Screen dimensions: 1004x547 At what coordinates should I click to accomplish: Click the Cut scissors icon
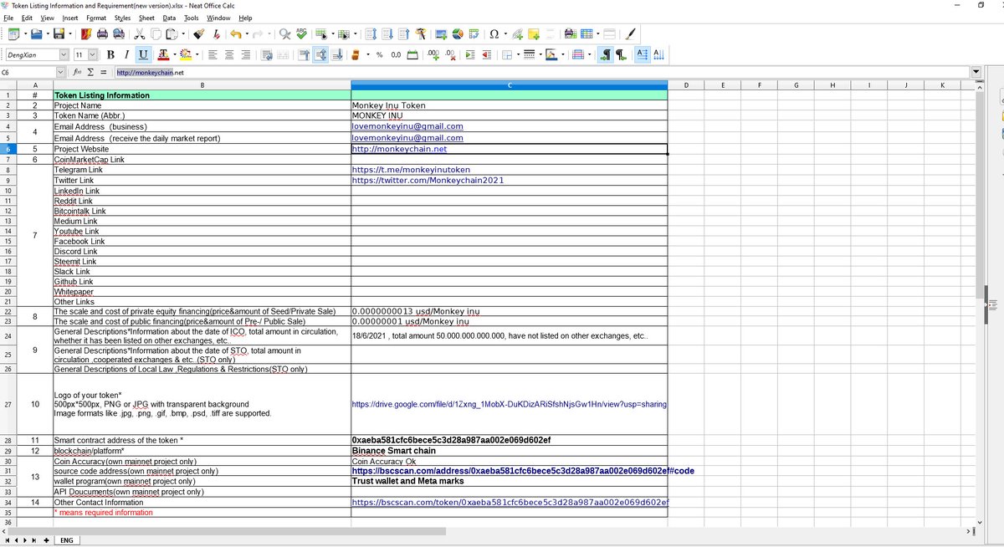(x=140, y=34)
